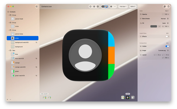
Task: Open the grid options dropdown arrow
Action: point(115,7)
